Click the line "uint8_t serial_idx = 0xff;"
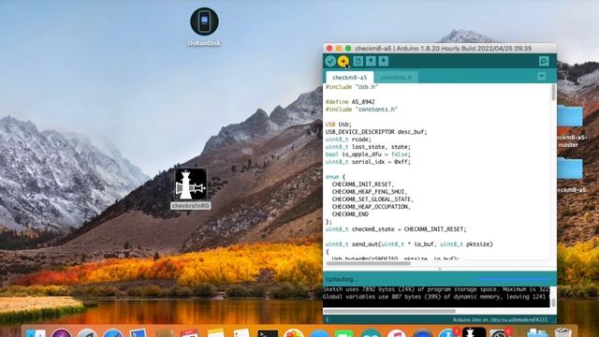This screenshot has height=337, width=599. point(368,162)
